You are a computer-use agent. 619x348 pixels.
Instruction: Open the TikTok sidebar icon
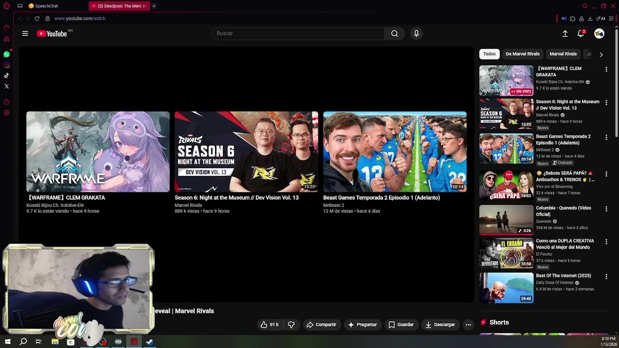point(6,75)
